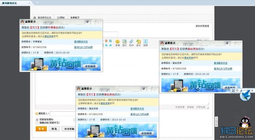Open 查询Q点/Q币余额 link in the right popup
The height and width of the screenshot is (140, 255).
click(x=223, y=69)
